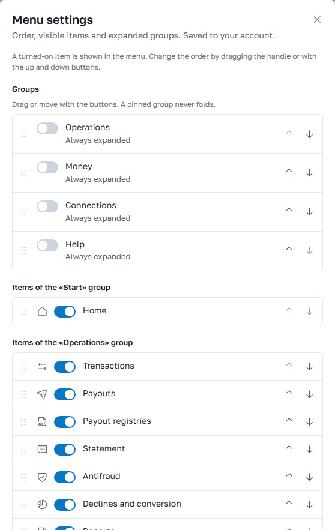
Task: Click the Declines and conversion drag handle
Action: [23, 505]
